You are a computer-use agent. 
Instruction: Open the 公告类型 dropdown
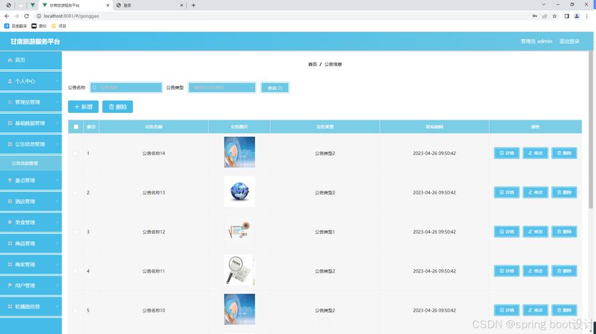[222, 88]
